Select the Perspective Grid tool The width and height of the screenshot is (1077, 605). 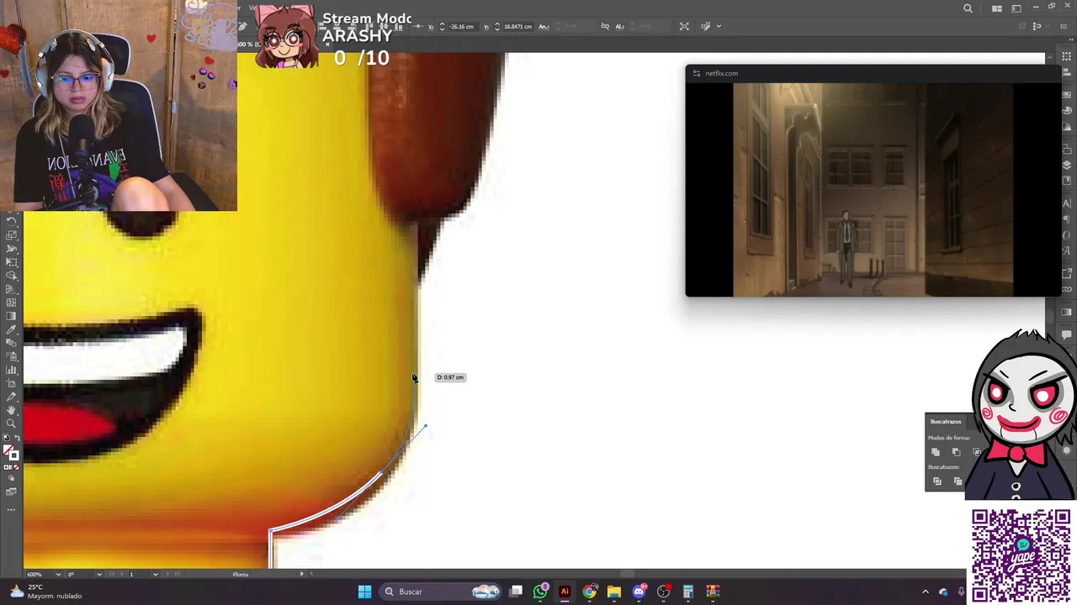[x=11, y=289]
